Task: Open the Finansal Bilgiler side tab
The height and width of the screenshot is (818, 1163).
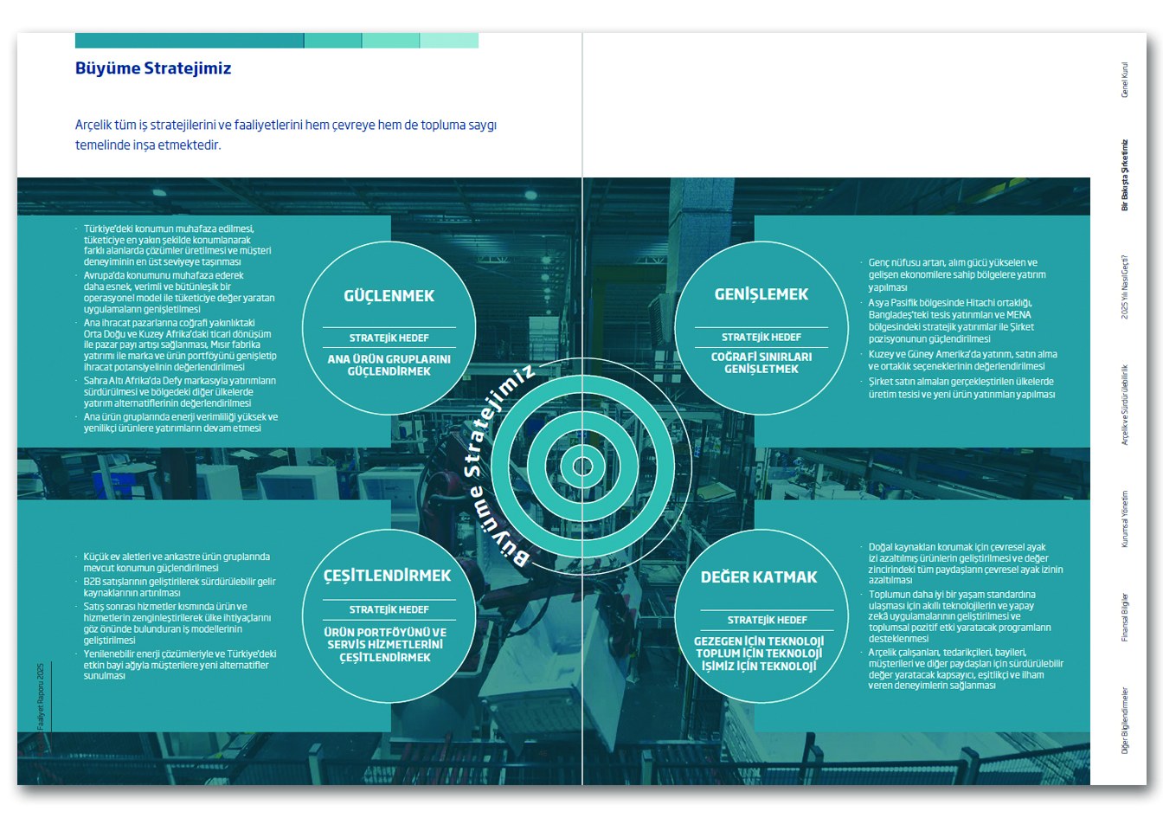Action: (x=1125, y=617)
